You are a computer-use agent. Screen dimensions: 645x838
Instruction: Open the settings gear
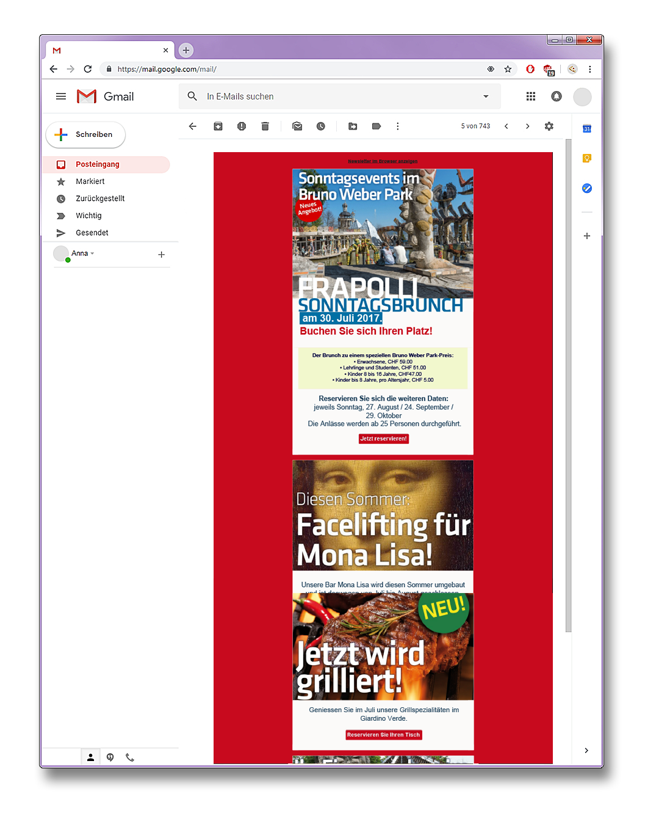tap(549, 126)
